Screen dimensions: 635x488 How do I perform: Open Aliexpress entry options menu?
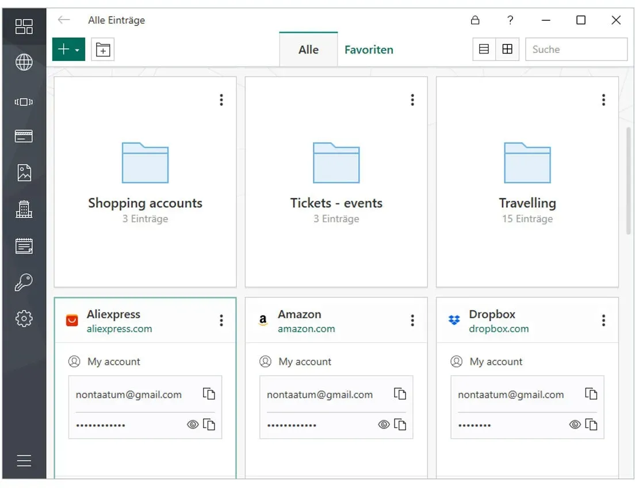(x=221, y=320)
